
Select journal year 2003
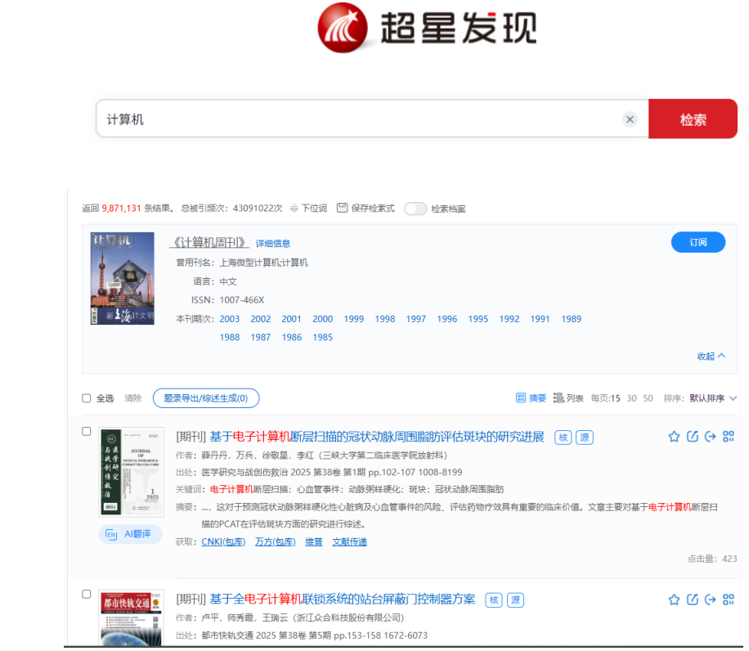(x=229, y=319)
